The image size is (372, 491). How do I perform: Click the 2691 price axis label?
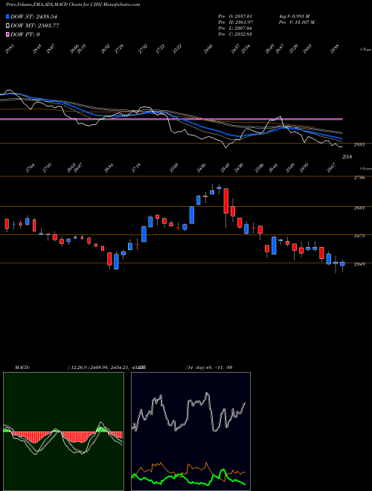click(x=359, y=208)
